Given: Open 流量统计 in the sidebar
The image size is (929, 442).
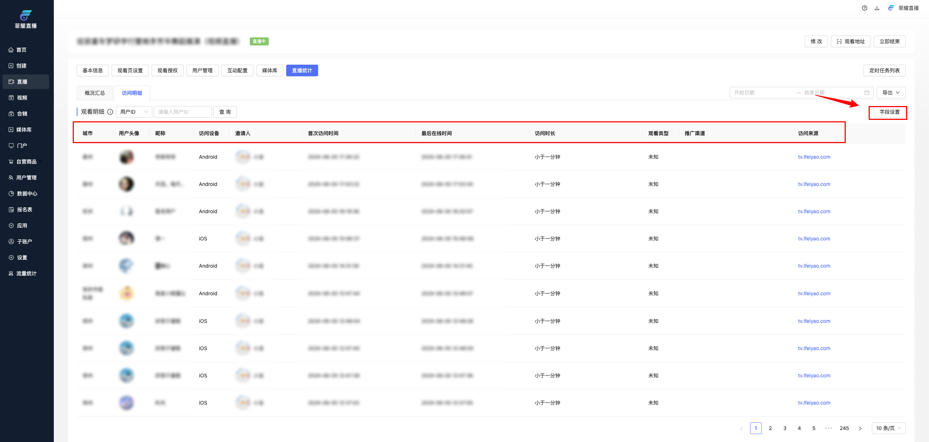Looking at the screenshot, I should coord(26,273).
